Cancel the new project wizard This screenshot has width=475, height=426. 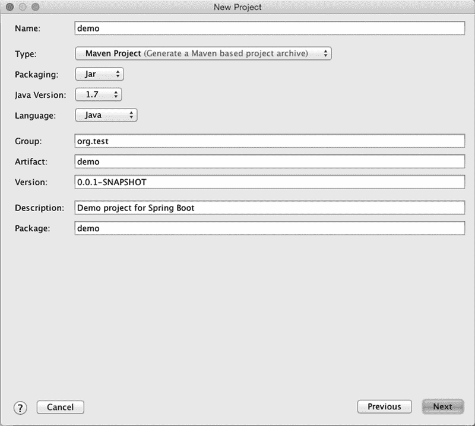point(60,407)
